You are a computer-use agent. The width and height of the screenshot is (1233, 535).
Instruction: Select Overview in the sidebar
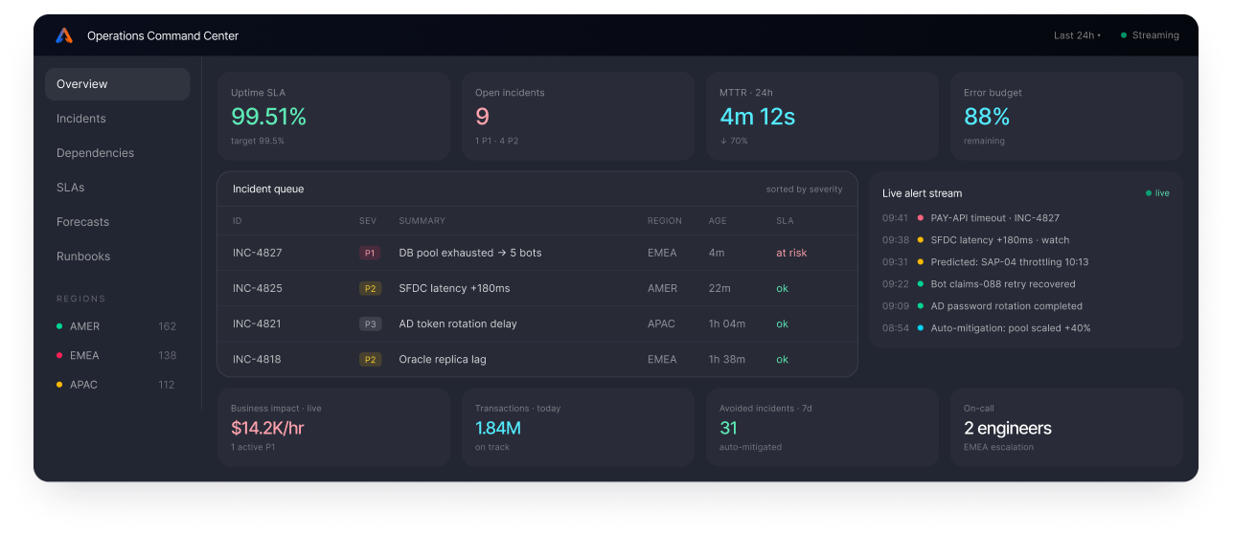117,84
